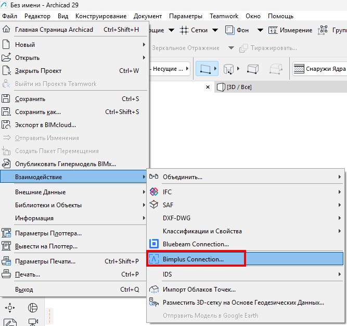Click the Новый blank document icon
Viewport: 347px width, 326px height.
coord(6,44)
